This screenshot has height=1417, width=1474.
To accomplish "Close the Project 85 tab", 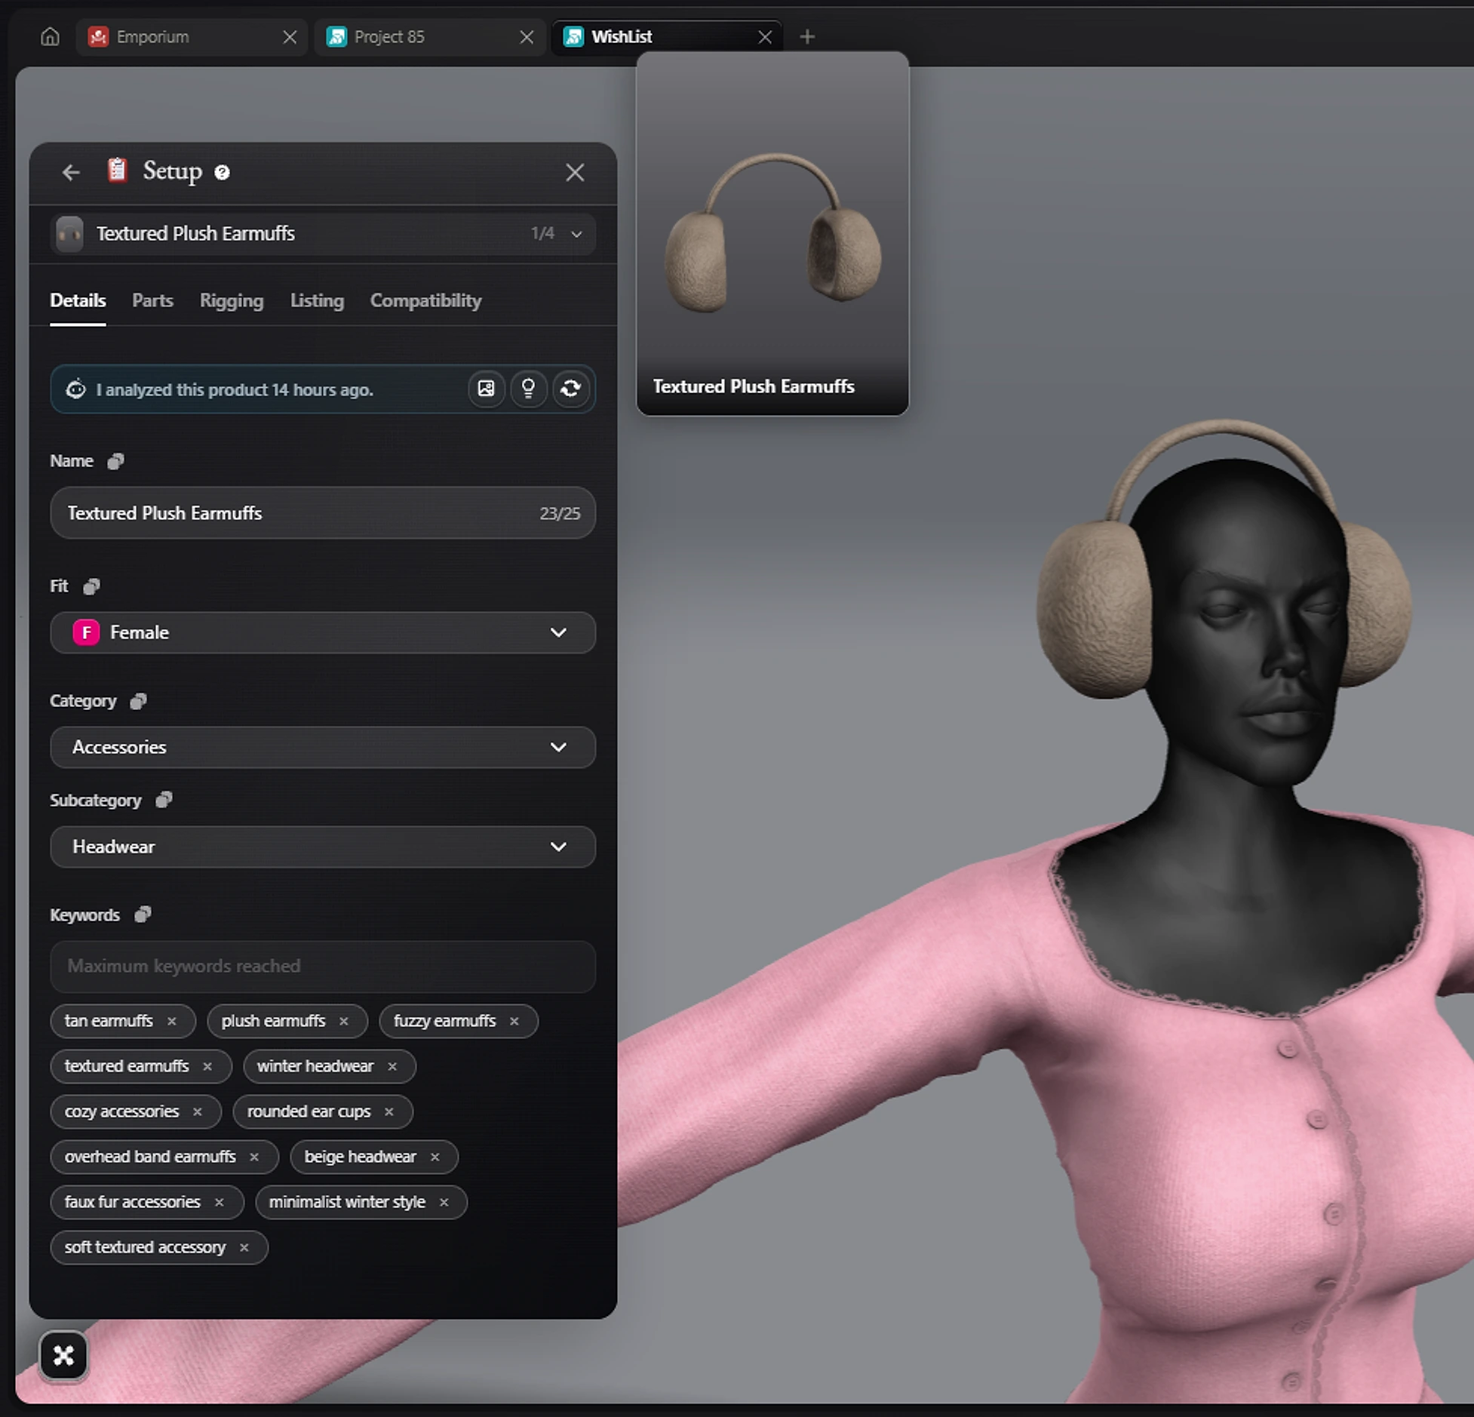I will pyautogui.click(x=527, y=37).
